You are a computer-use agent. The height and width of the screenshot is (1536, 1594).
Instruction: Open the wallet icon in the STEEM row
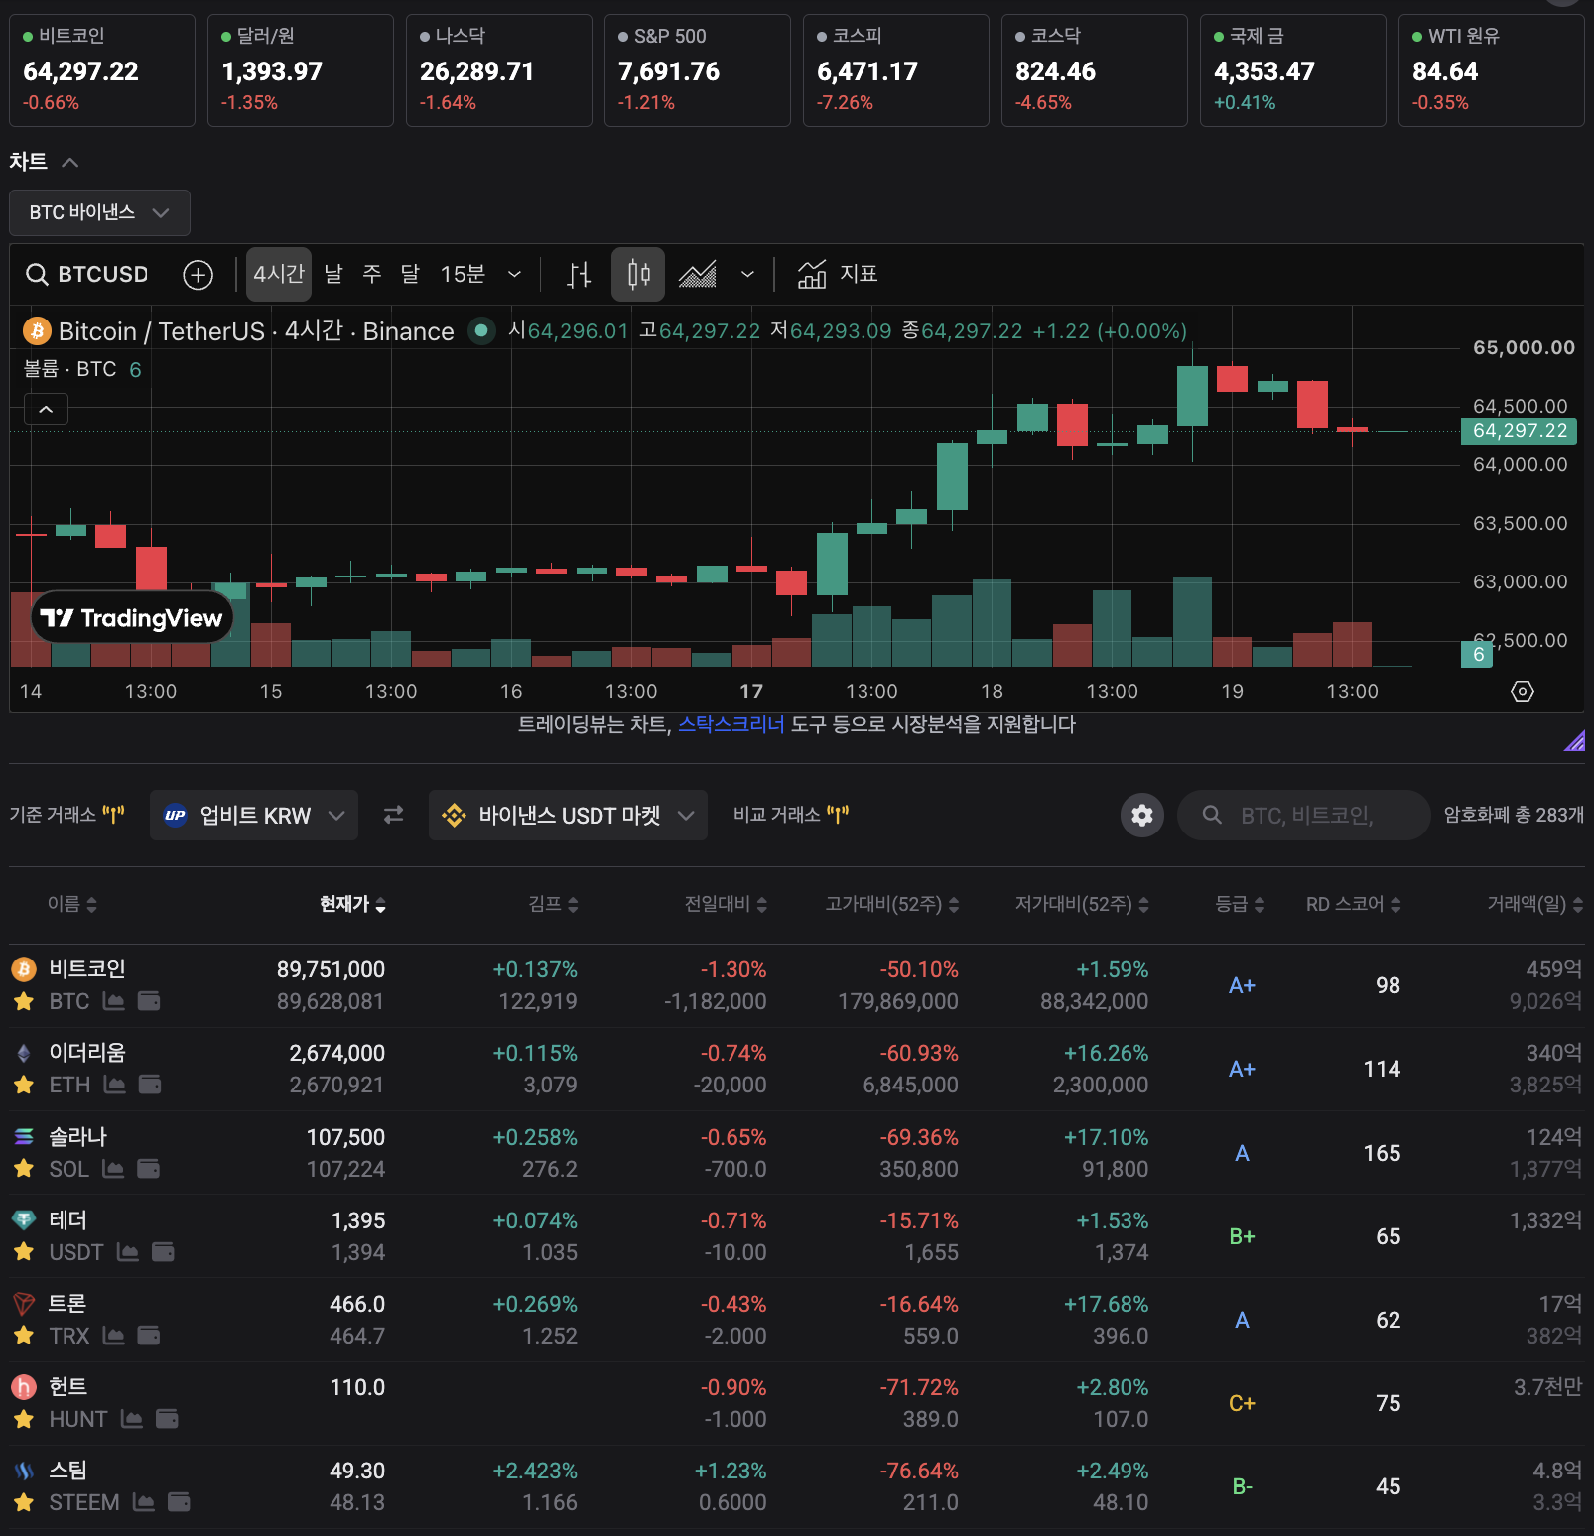coord(179,1502)
